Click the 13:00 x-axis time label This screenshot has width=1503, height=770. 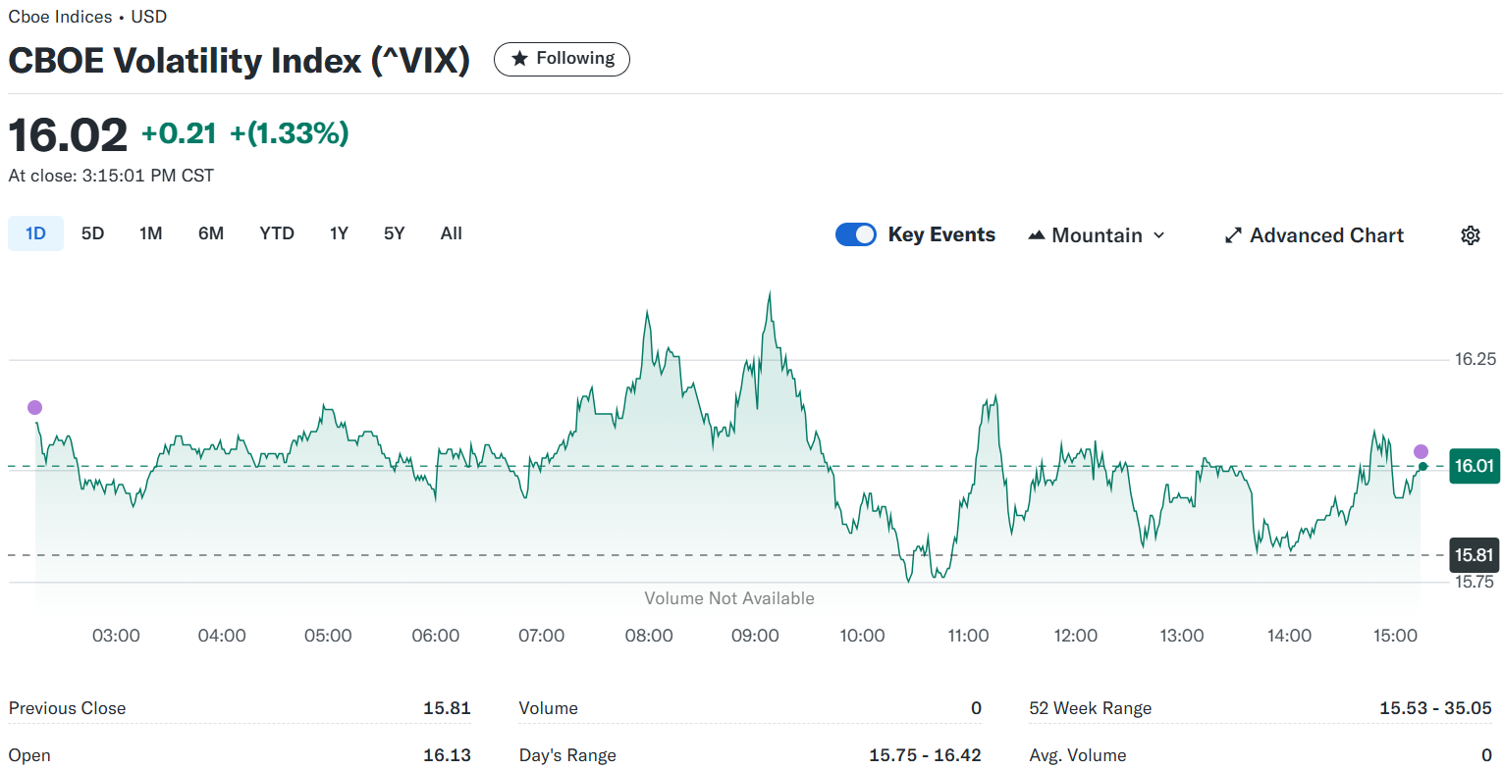(1181, 636)
